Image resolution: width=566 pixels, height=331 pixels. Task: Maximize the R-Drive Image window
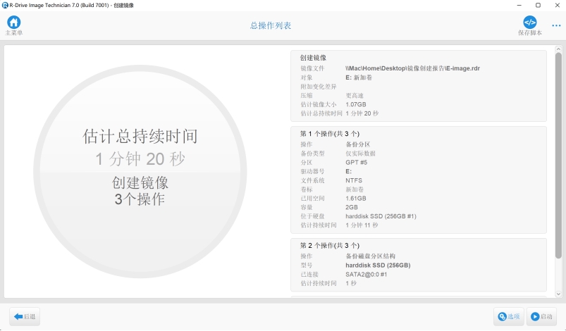click(x=538, y=5)
